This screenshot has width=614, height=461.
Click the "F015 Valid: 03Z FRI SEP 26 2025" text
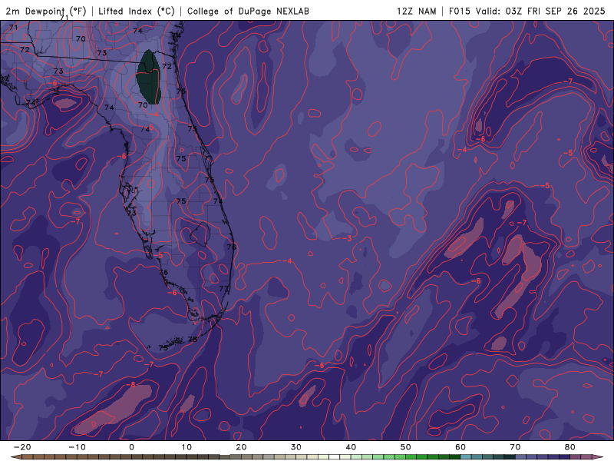tap(527, 11)
